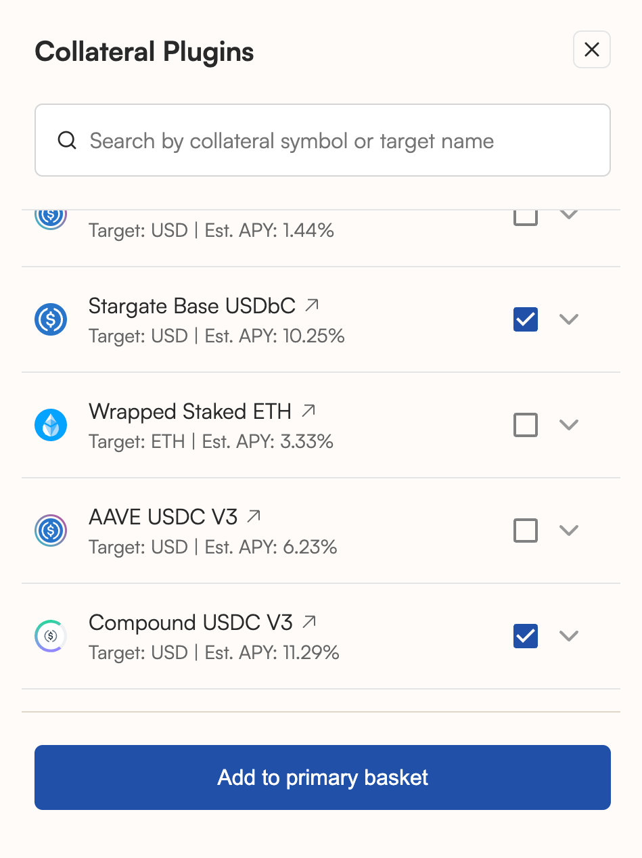Open Stargate Base USDbC external link arrow
This screenshot has height=858, width=642.
click(x=311, y=306)
